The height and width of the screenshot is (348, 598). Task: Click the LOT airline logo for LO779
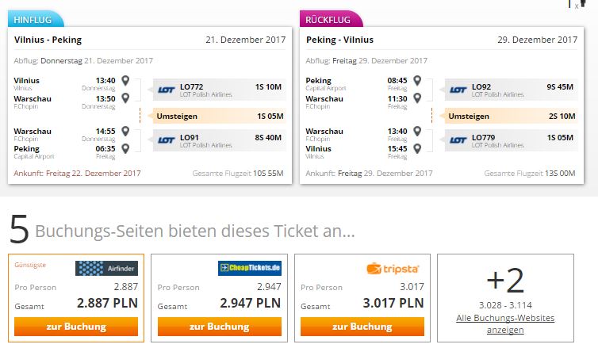click(458, 140)
